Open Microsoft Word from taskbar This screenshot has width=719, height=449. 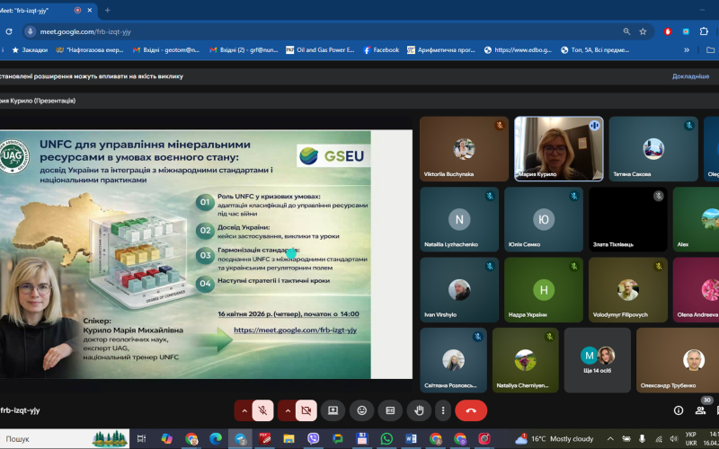411,439
